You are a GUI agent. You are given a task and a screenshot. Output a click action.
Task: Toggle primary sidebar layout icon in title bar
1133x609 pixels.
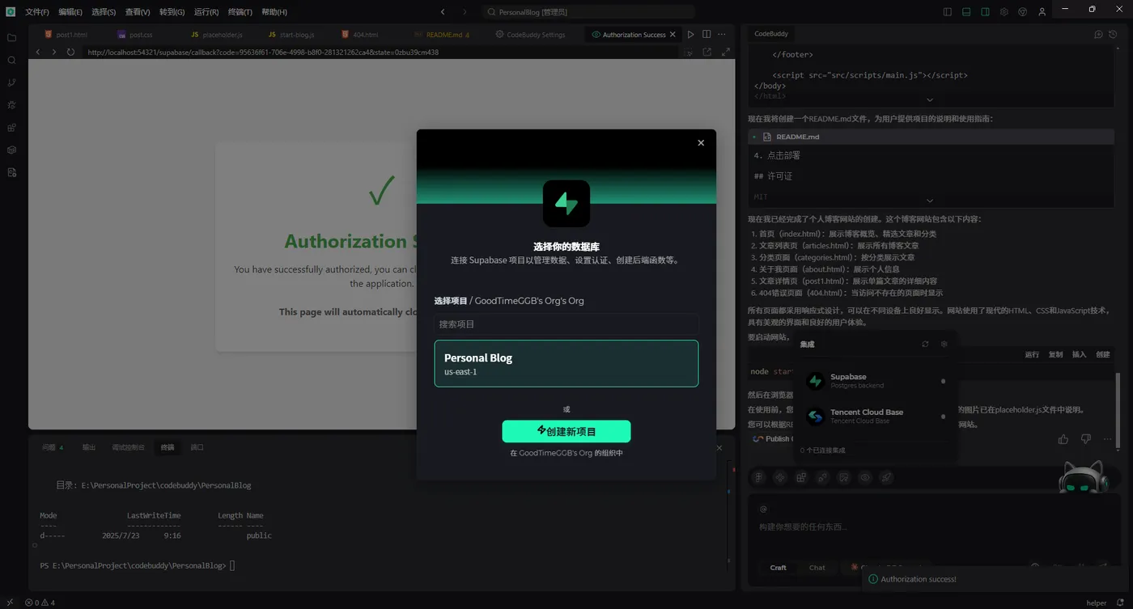(x=948, y=12)
